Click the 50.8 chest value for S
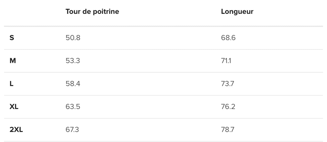This screenshot has width=327, height=142. tap(73, 38)
